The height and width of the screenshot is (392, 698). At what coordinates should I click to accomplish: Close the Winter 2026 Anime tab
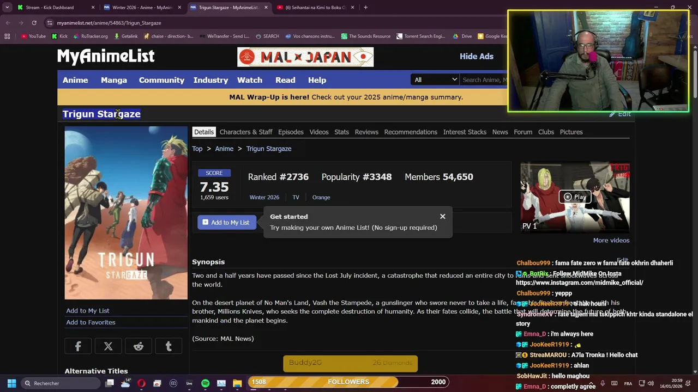(x=179, y=8)
